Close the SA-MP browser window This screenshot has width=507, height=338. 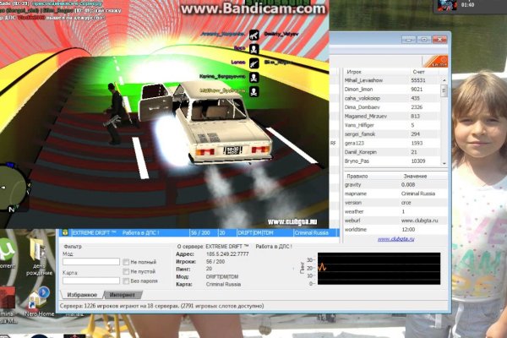pos(439,40)
